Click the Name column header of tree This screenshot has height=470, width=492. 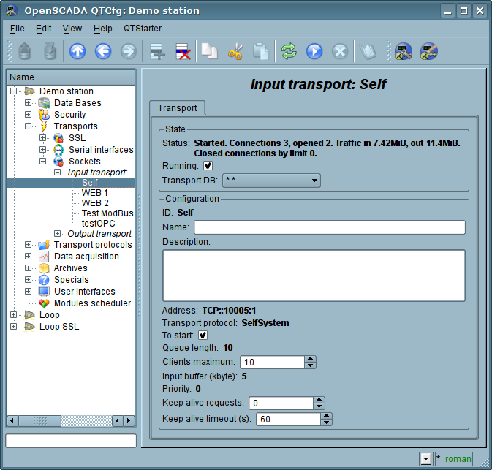coord(71,77)
